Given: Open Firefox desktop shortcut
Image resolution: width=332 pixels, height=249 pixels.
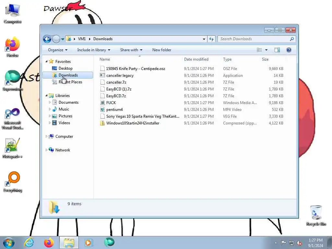Looking at the screenshot, I should pyautogui.click(x=13, y=47).
